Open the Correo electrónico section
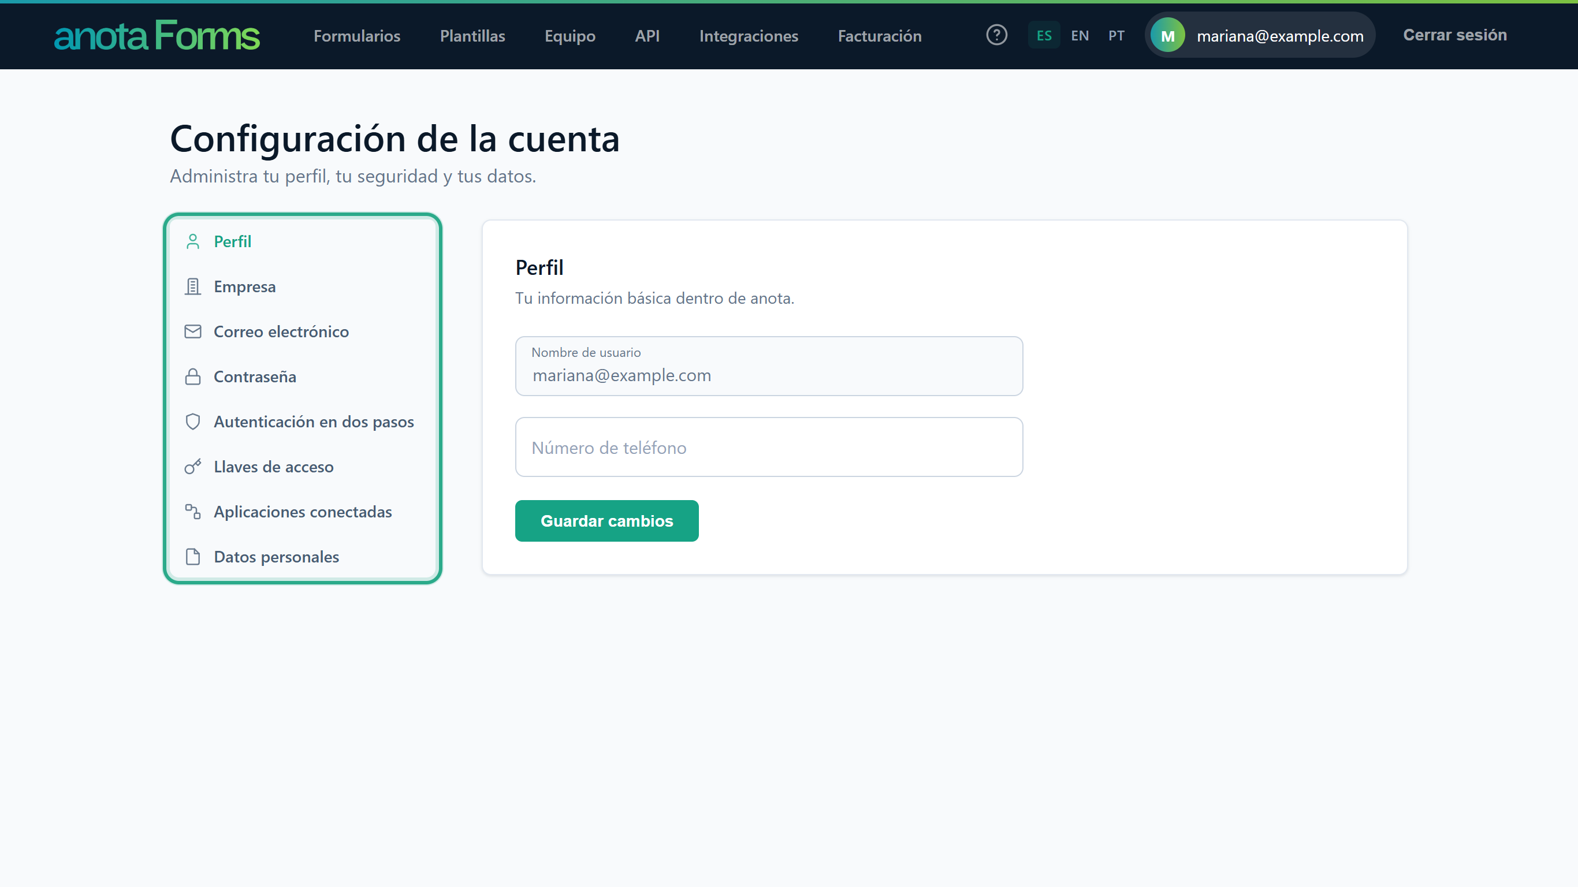The width and height of the screenshot is (1578, 887). 303,331
